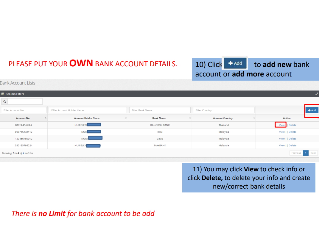The height and width of the screenshot is (235, 319).
Task: Toggle sort arrows on Bank Name column
Action: click(190, 118)
